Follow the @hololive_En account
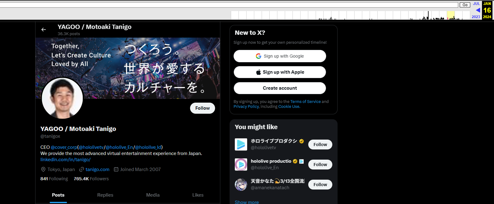This screenshot has height=204, width=494. click(320, 165)
